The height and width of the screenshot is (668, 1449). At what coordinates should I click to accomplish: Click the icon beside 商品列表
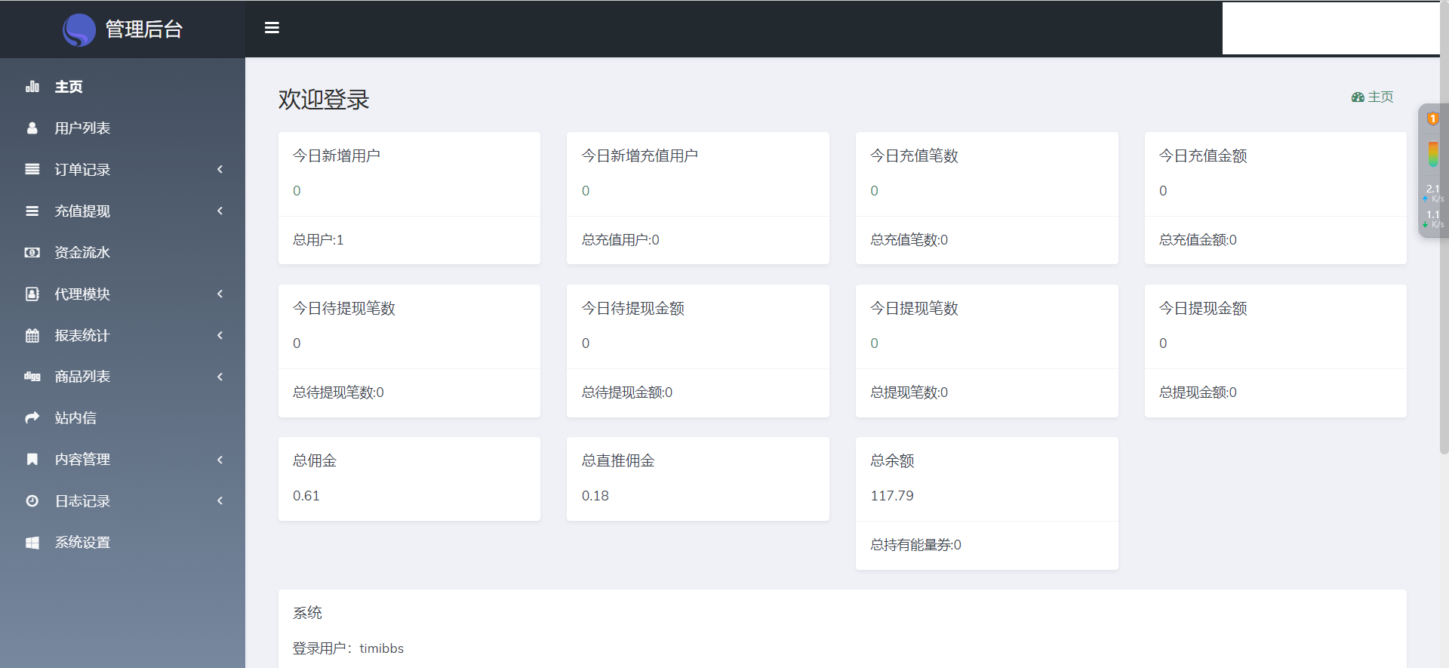pos(32,377)
